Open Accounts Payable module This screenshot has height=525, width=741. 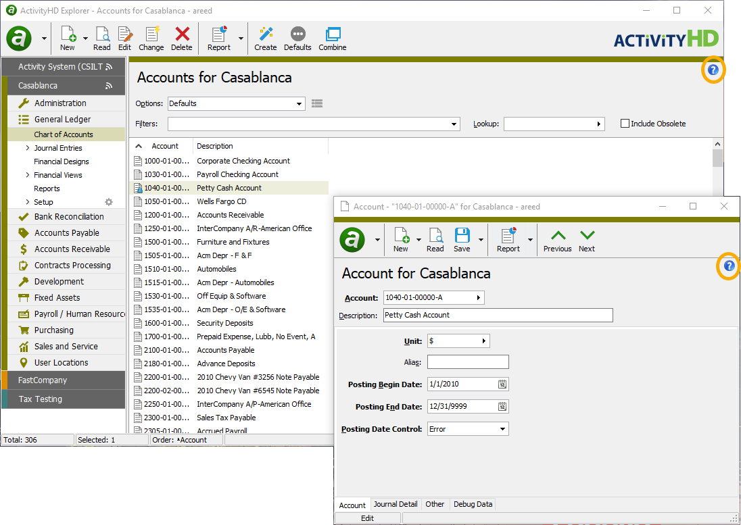point(67,232)
